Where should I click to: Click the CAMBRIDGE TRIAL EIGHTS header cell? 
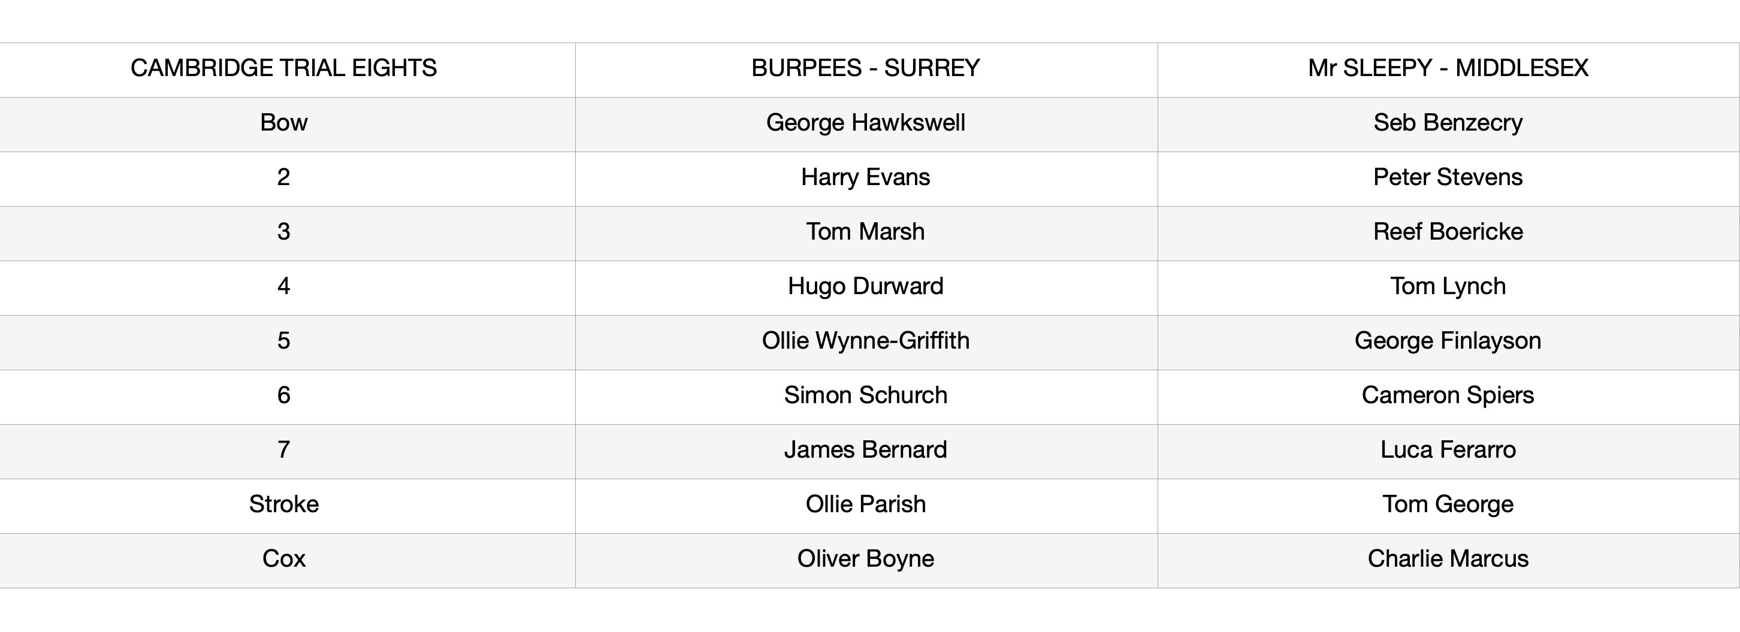tap(283, 68)
